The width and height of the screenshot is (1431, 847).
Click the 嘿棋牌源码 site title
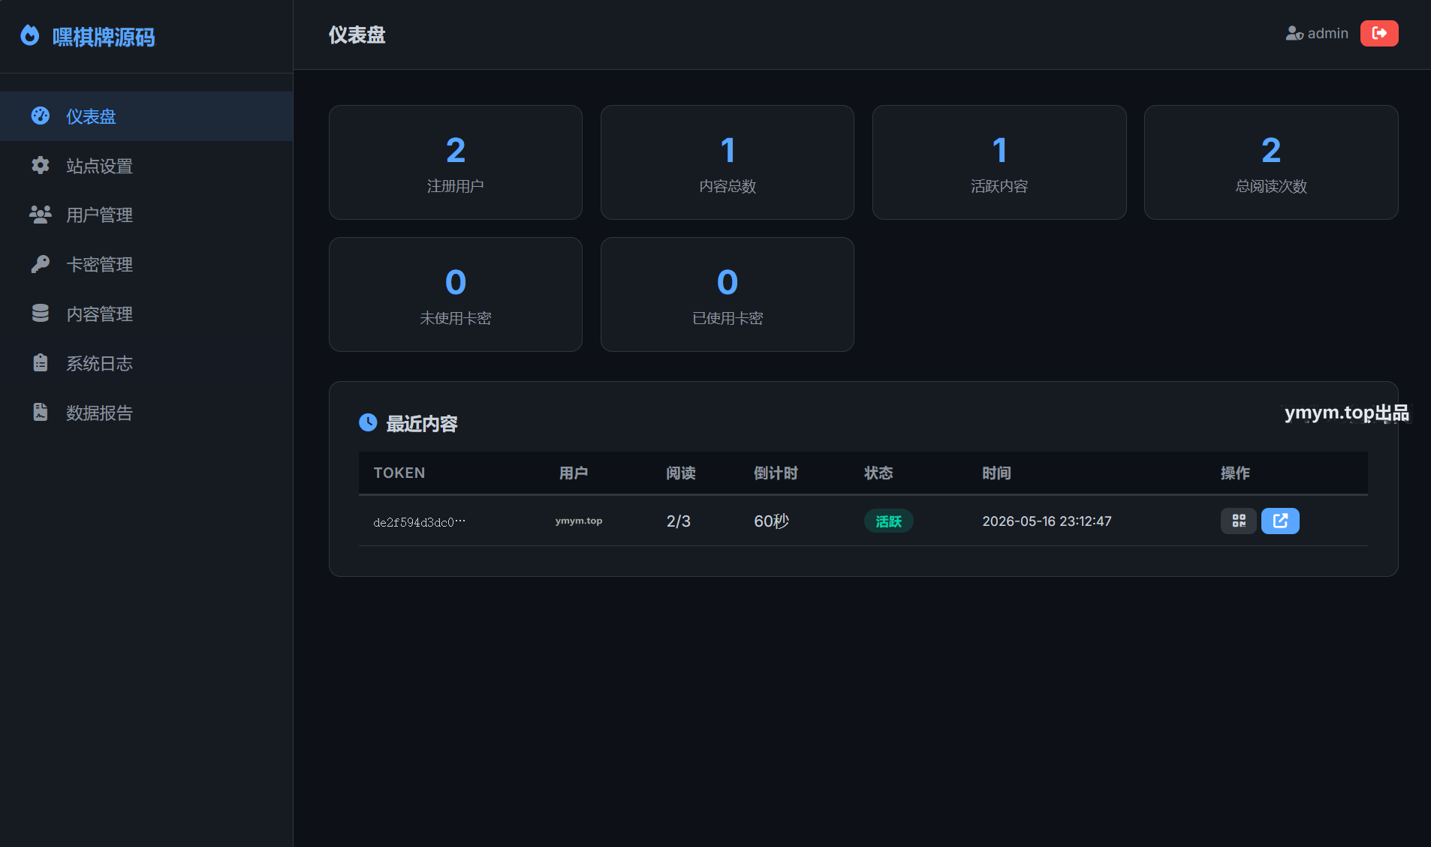click(x=104, y=37)
